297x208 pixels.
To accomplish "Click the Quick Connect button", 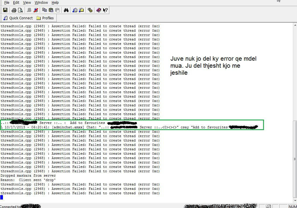I will [x=18, y=18].
